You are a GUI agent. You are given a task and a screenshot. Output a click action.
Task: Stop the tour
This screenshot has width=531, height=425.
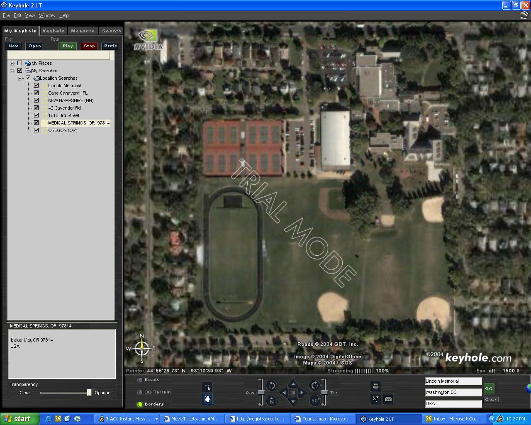click(89, 46)
